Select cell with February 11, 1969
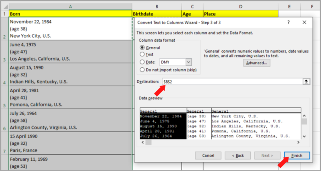This screenshot has height=171, width=321. click(70, 162)
